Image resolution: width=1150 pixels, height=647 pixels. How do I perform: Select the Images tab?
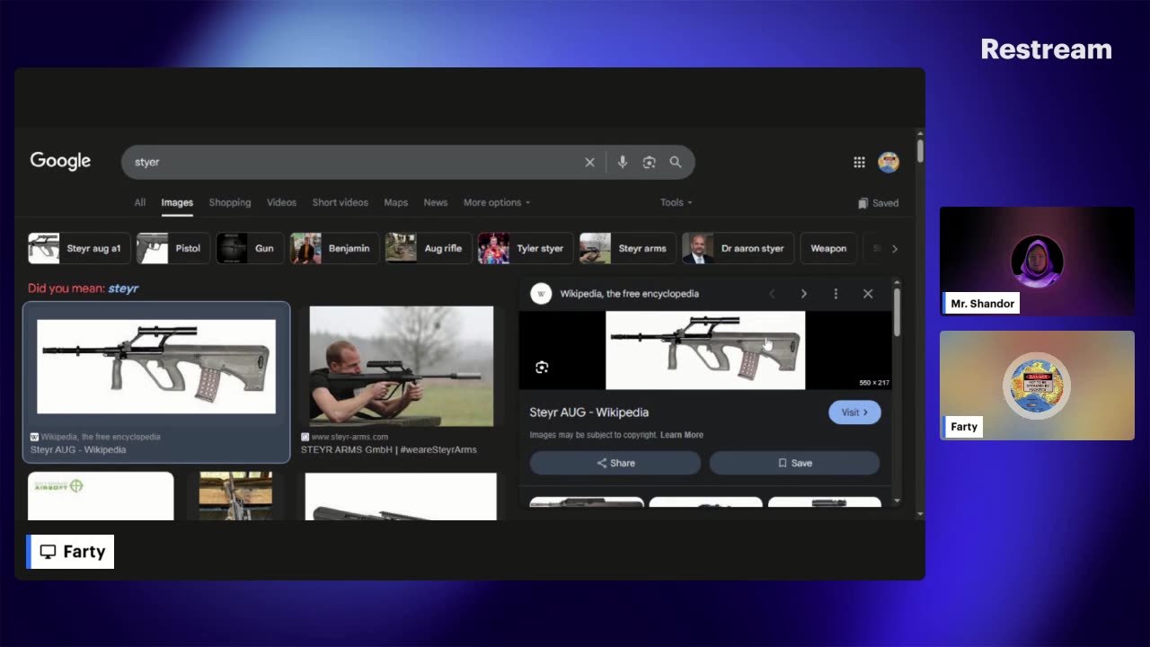click(x=177, y=203)
